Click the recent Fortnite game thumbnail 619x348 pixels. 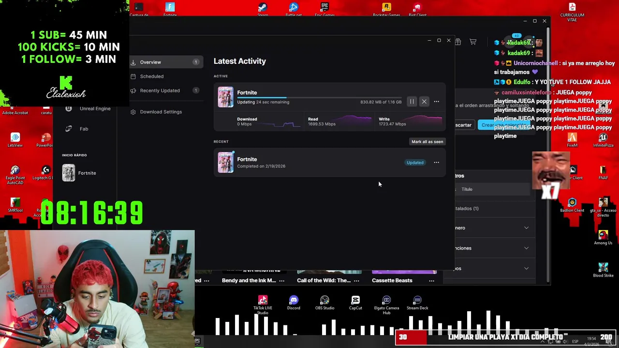[x=225, y=162]
